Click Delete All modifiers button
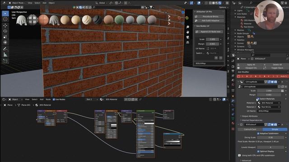Viewport: 289px width, 162px height. [x=277, y=65]
